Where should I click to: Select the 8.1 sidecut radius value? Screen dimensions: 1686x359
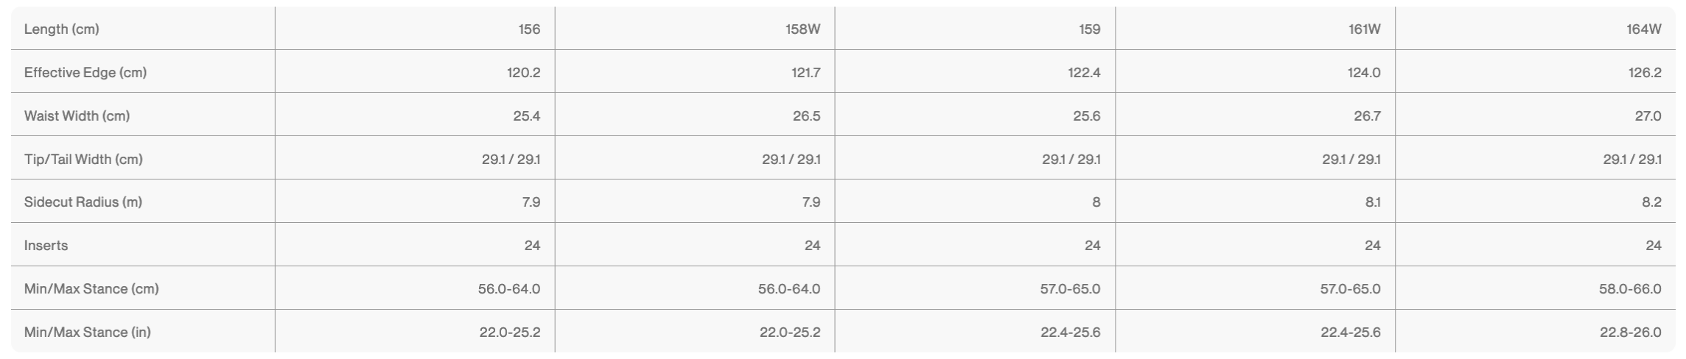(x=1372, y=202)
